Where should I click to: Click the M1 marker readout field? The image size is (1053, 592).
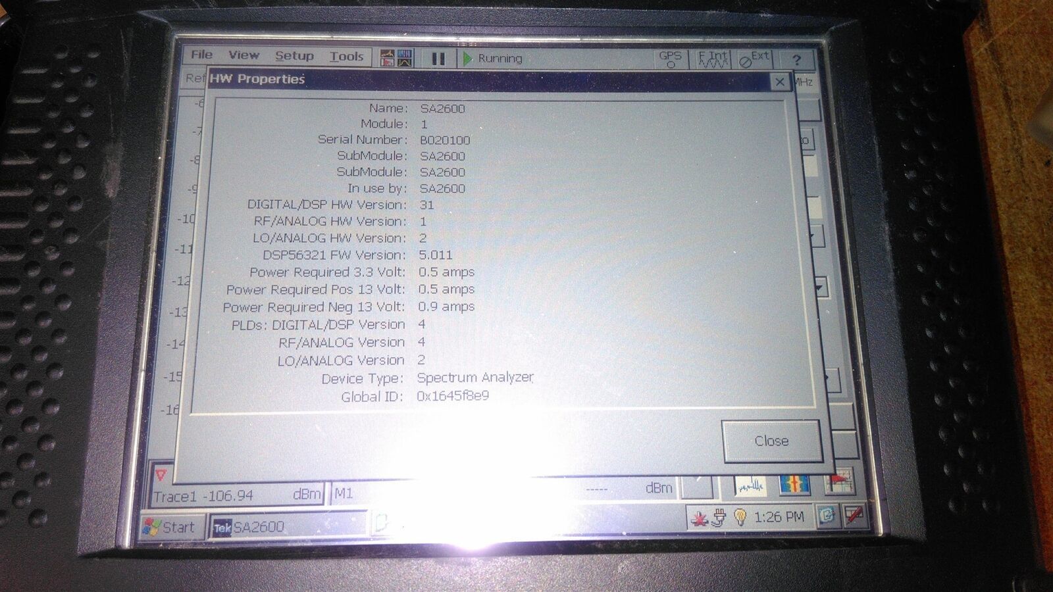pyautogui.click(x=505, y=491)
